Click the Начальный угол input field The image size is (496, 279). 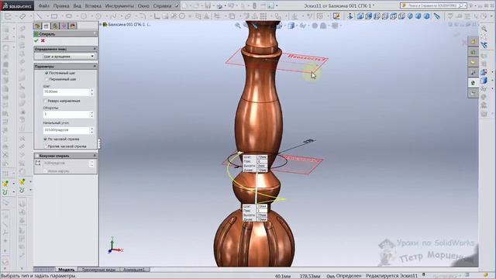(x=67, y=130)
